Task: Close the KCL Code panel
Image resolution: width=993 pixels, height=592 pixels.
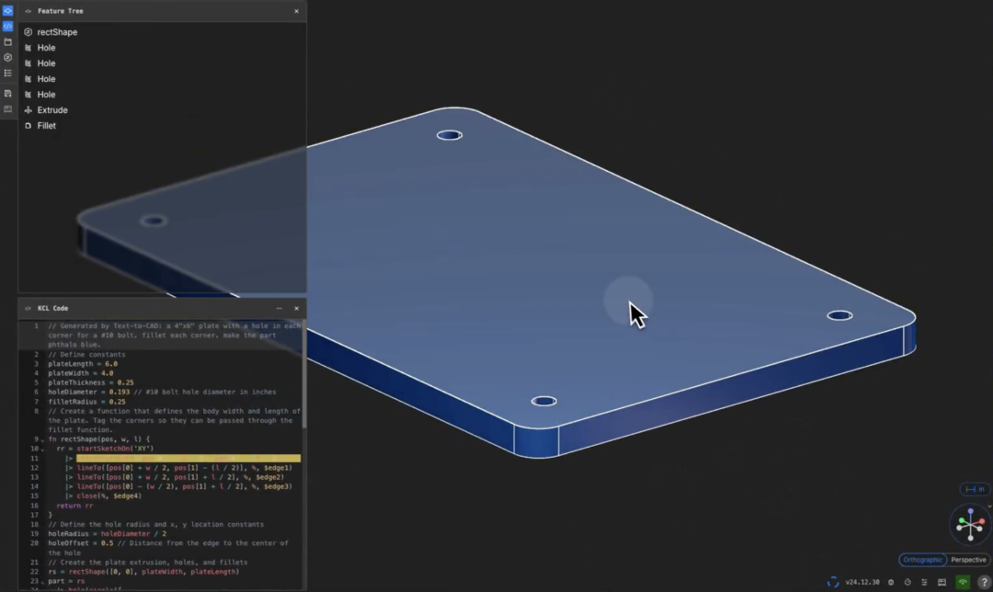Action: point(296,308)
